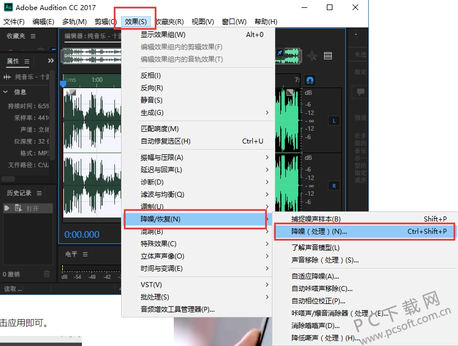Choose 匹配响度(M) entry
The image size is (458, 346).
198,129
